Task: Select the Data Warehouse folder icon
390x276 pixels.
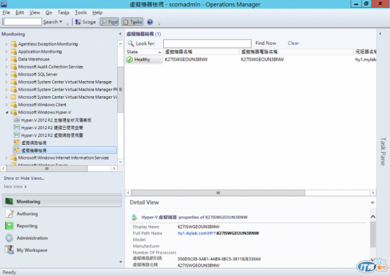Action: point(14,59)
